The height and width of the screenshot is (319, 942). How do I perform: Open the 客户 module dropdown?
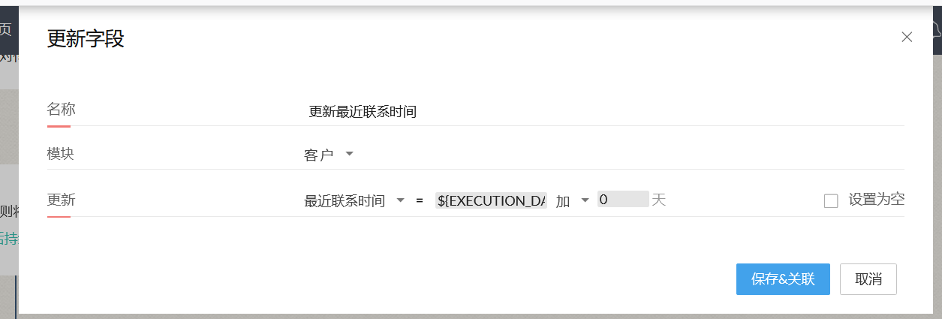point(319,155)
